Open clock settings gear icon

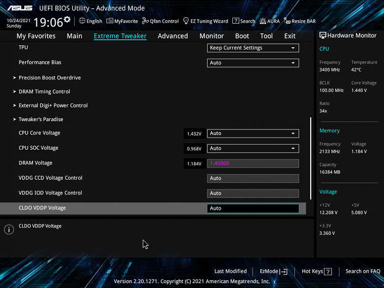pyautogui.click(x=67, y=19)
